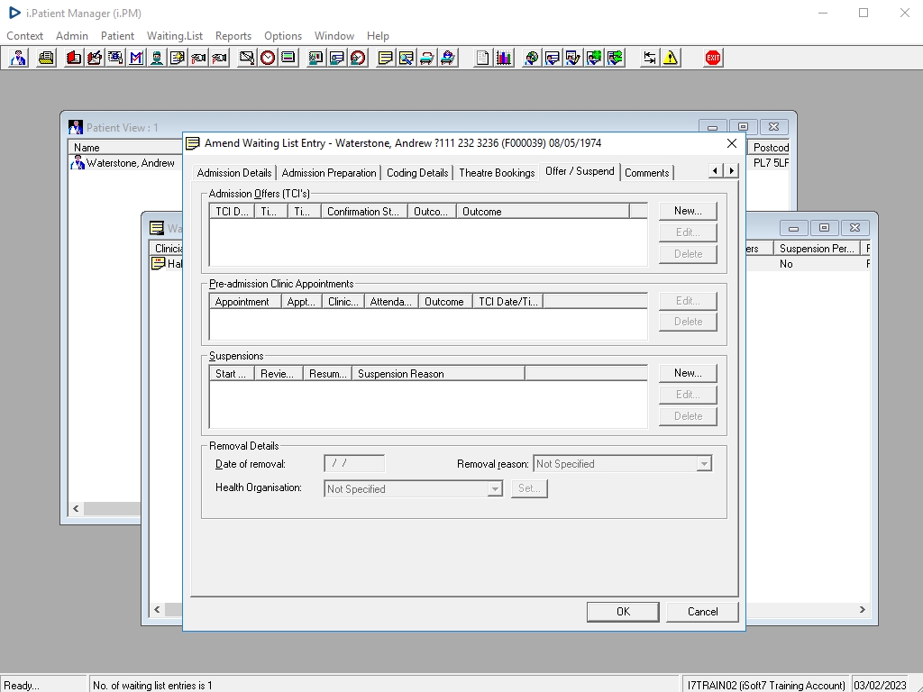
Task: Click the person with disc toolbar icon
Action: point(532,58)
